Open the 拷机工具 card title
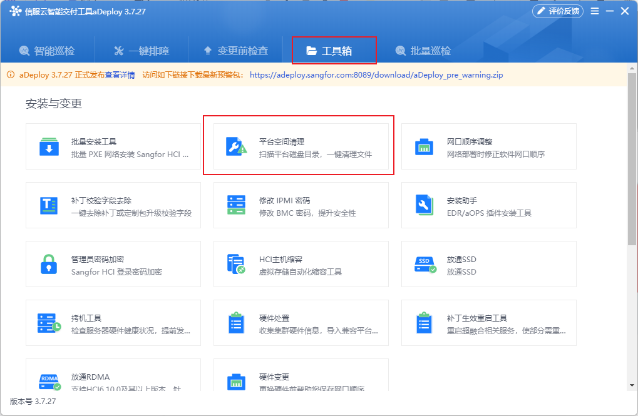The height and width of the screenshot is (416, 638). pos(86,318)
